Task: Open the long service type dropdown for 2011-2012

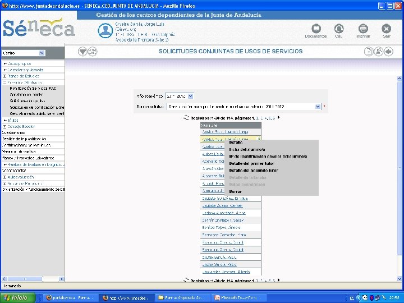Action: click(x=244, y=107)
